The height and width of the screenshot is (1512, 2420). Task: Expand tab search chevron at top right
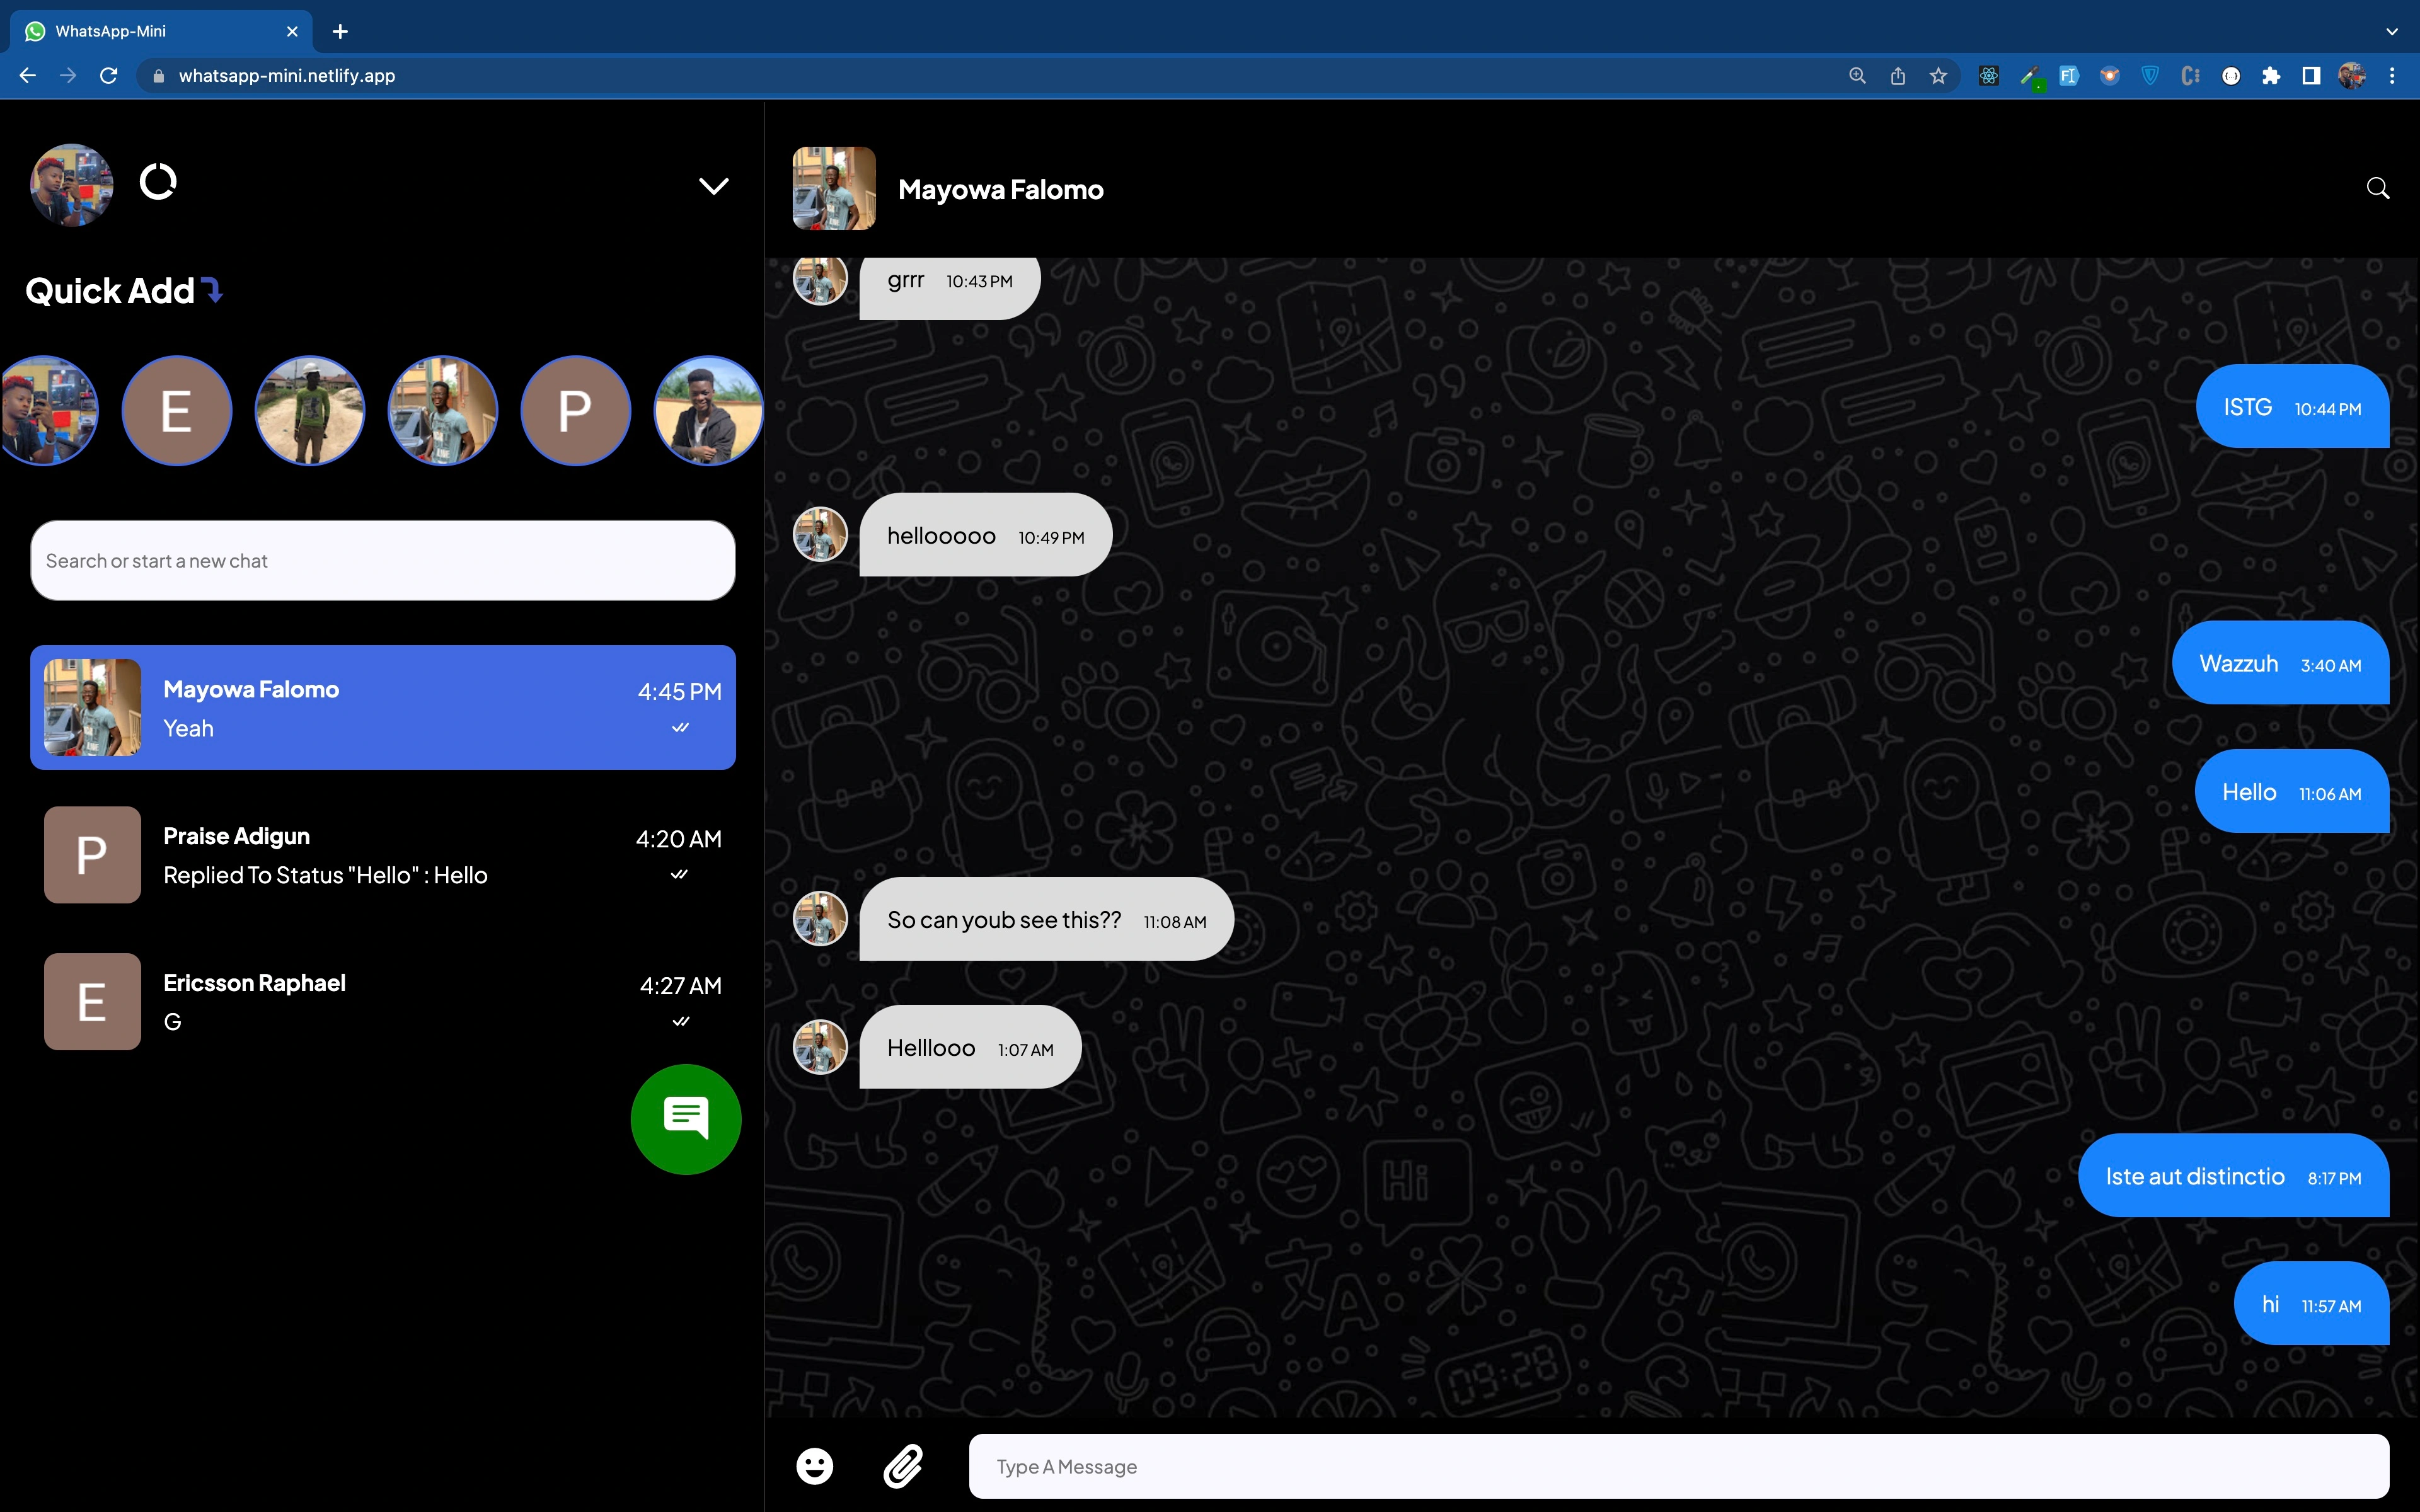click(2392, 31)
